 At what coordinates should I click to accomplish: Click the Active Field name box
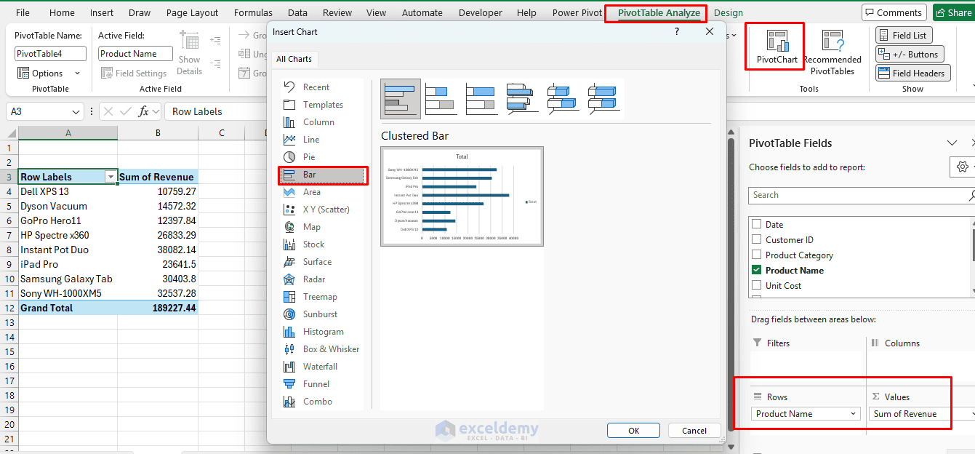click(135, 54)
